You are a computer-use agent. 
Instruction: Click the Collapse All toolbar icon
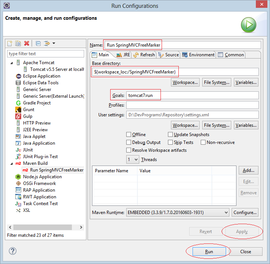[x=38, y=44]
